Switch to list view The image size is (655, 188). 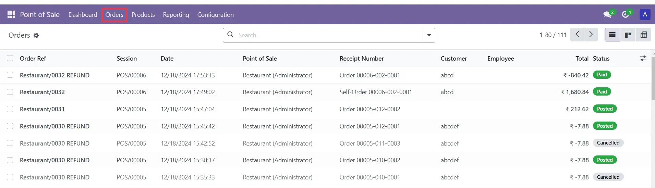coord(612,35)
